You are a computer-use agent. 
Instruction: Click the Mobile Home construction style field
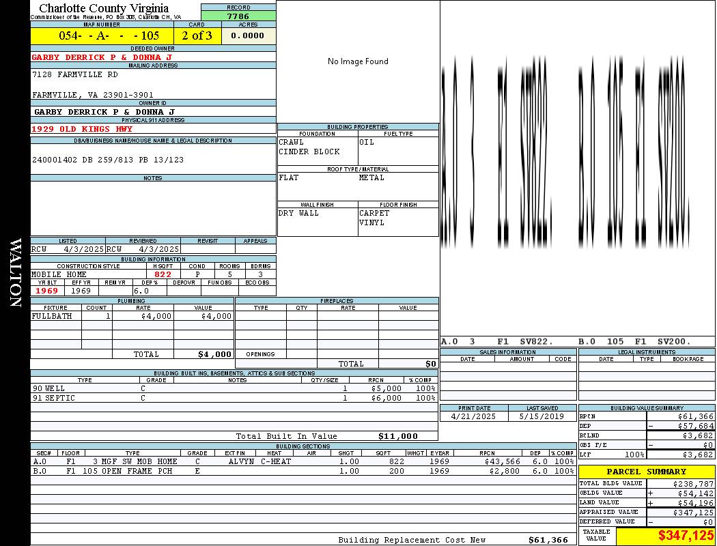pos(59,274)
